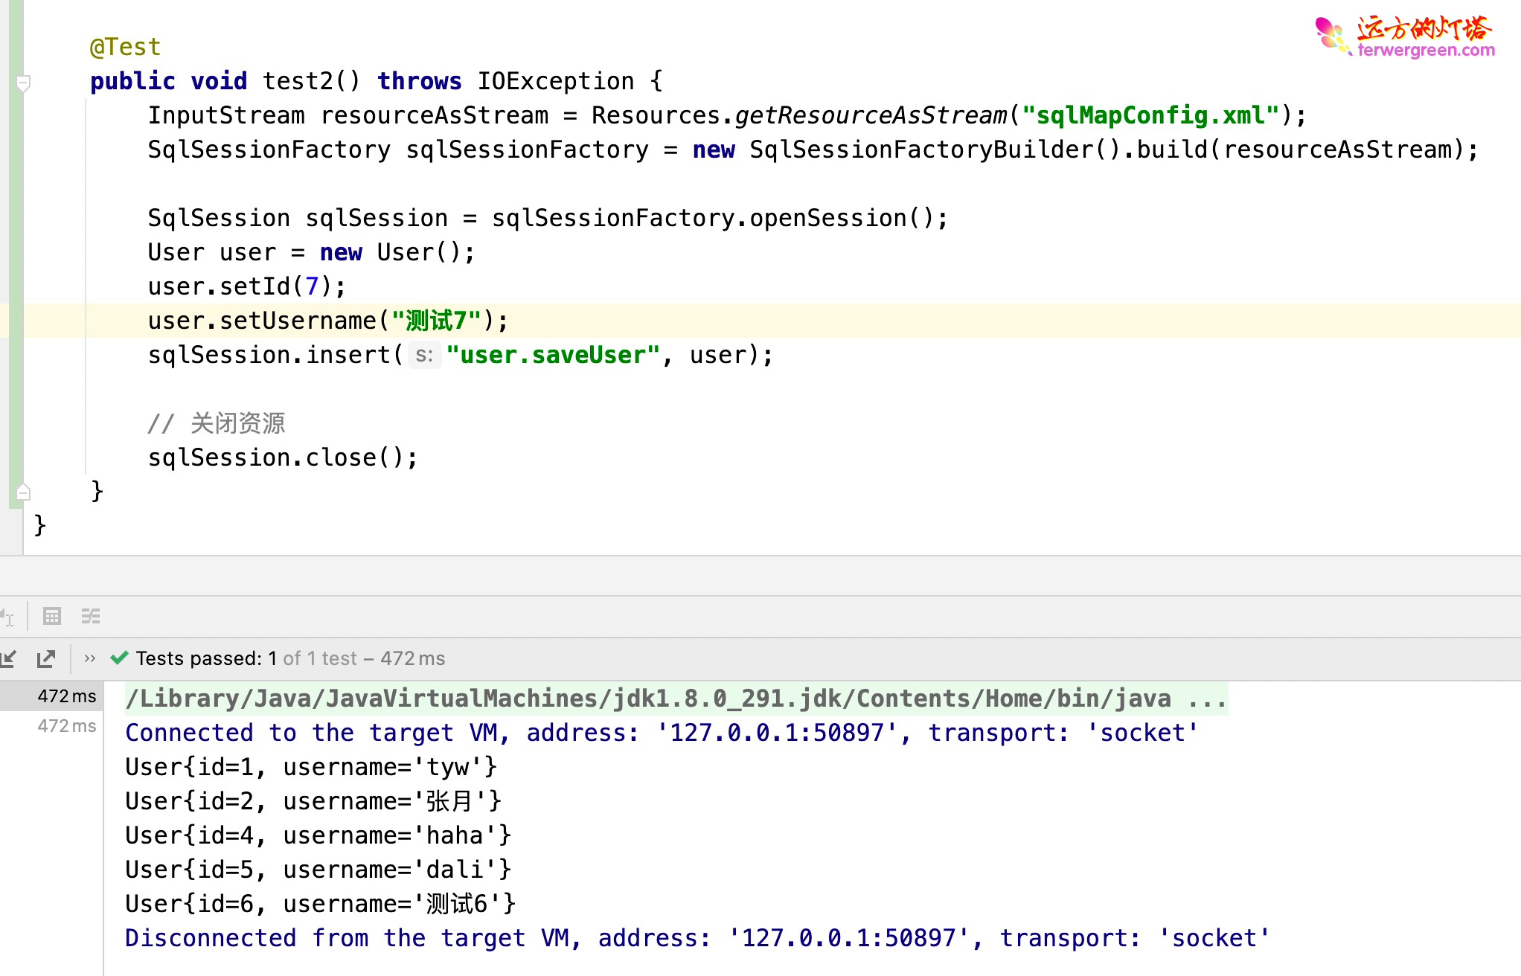Click the "Disconnected from the target VM" line

tap(697, 938)
